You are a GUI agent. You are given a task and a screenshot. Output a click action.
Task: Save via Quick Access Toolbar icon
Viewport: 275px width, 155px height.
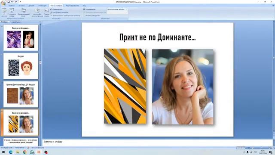(9, 2)
